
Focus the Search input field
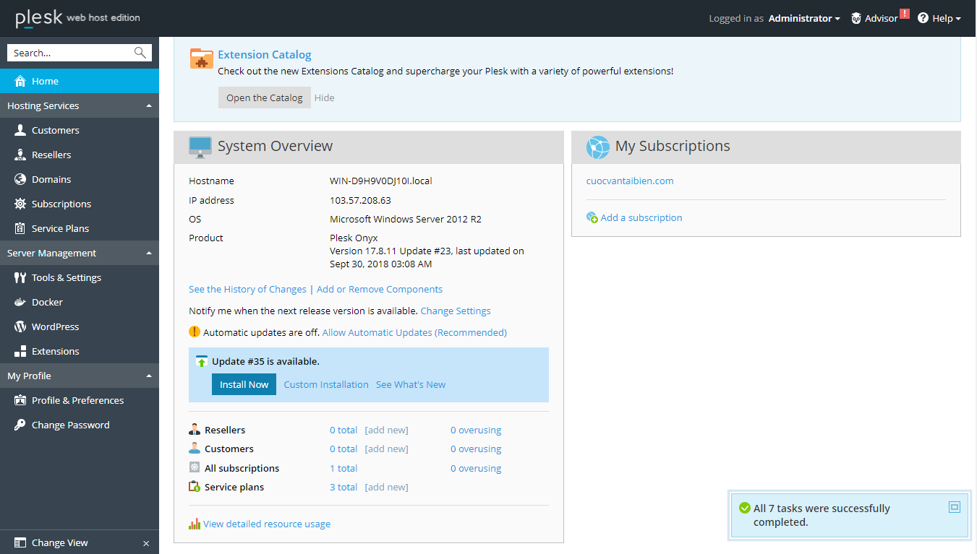pyautogui.click(x=69, y=53)
